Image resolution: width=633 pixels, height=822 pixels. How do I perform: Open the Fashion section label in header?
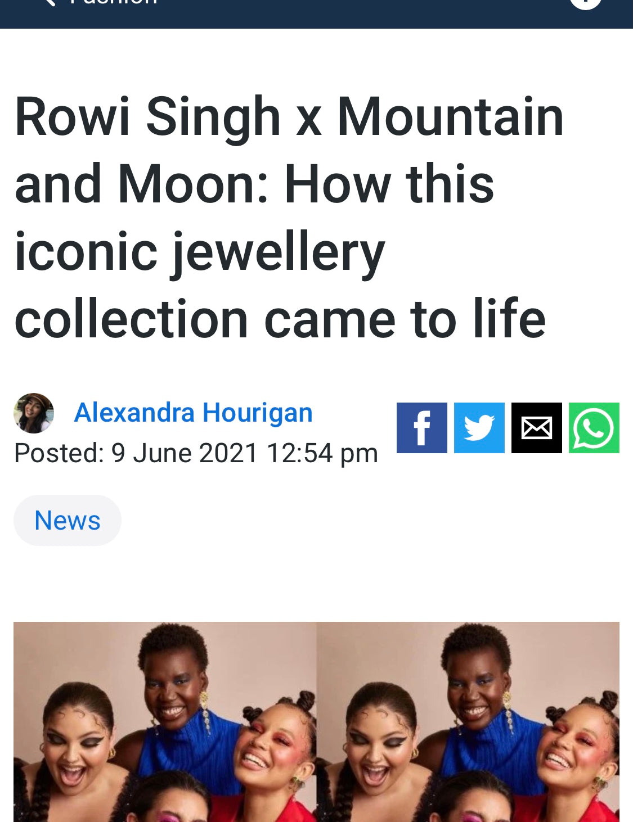[114, 3]
